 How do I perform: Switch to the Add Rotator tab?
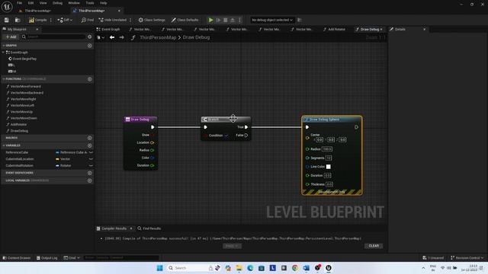[x=334, y=29]
